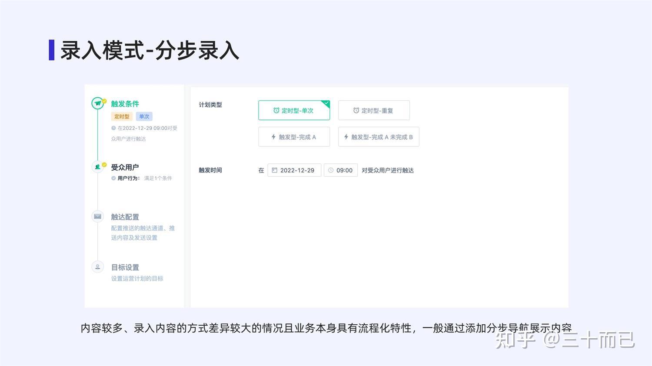Select the 定时型-单次 plan type
The image size is (652, 366).
294,110
